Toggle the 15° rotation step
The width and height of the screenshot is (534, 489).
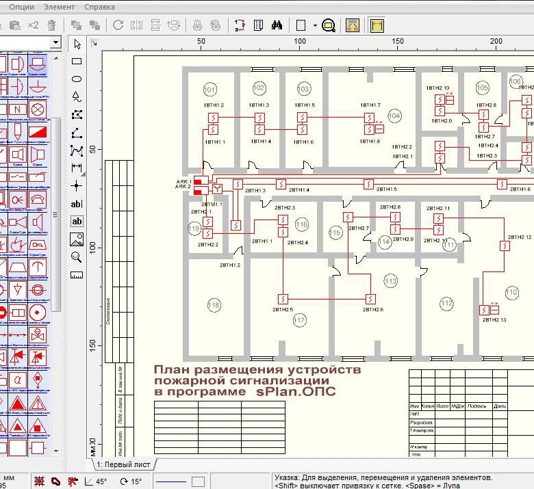pos(130,481)
